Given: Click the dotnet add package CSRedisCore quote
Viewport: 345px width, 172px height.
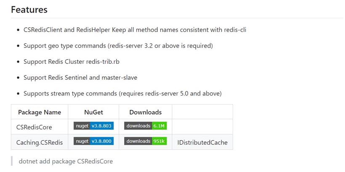Looking at the screenshot, I should 66,161.
